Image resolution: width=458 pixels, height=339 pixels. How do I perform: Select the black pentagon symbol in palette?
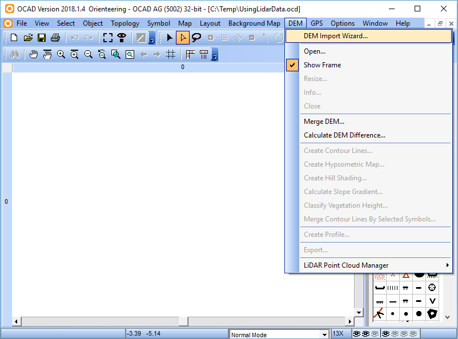click(432, 314)
